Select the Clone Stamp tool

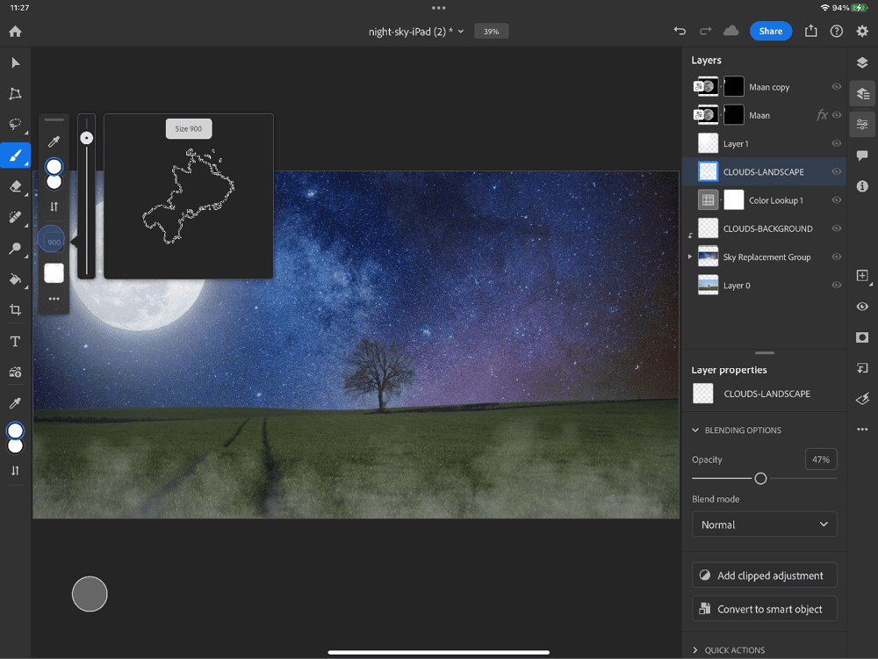(15, 248)
